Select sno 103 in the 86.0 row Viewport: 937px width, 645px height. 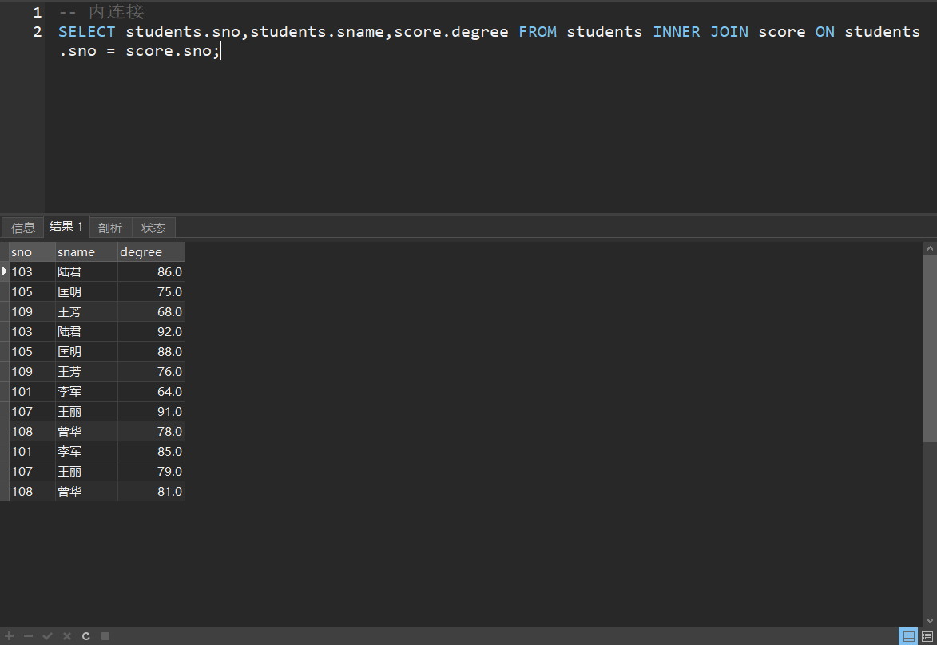click(x=32, y=271)
